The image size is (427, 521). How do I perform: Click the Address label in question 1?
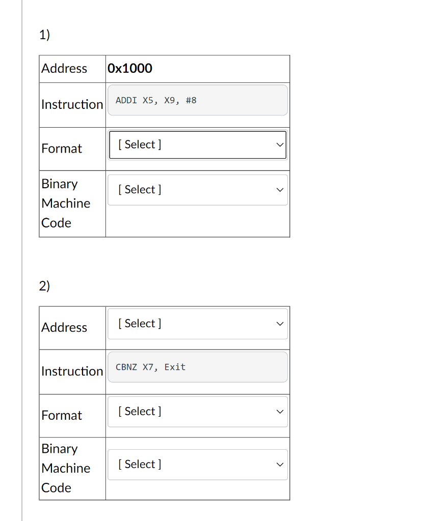64,68
